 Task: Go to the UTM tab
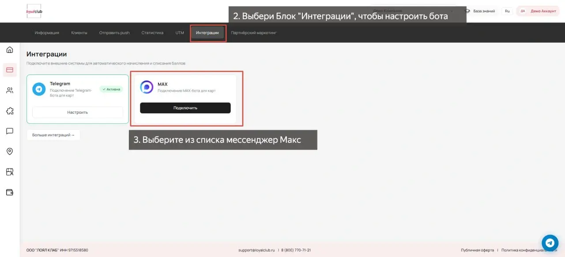coord(180,33)
